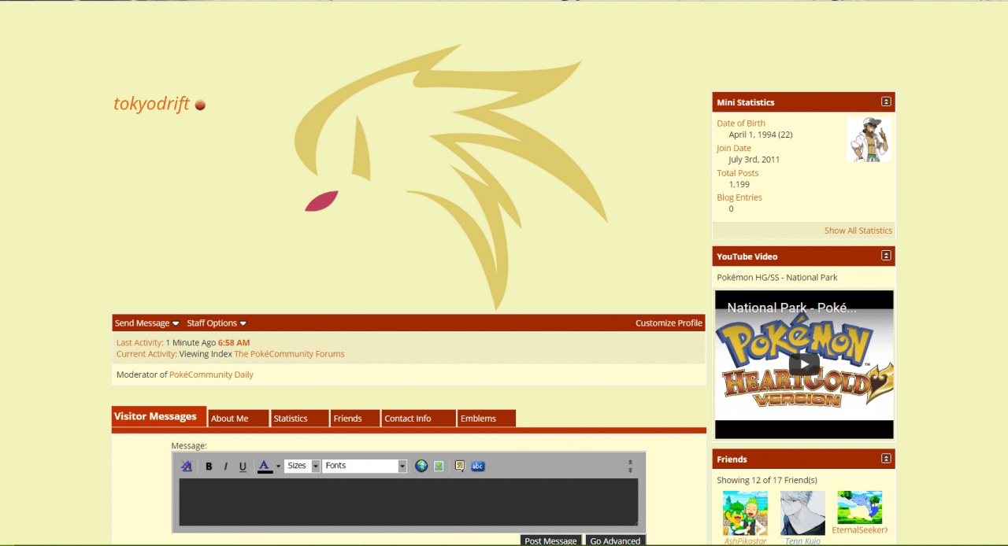Switch to the About Me tab

pos(239,419)
